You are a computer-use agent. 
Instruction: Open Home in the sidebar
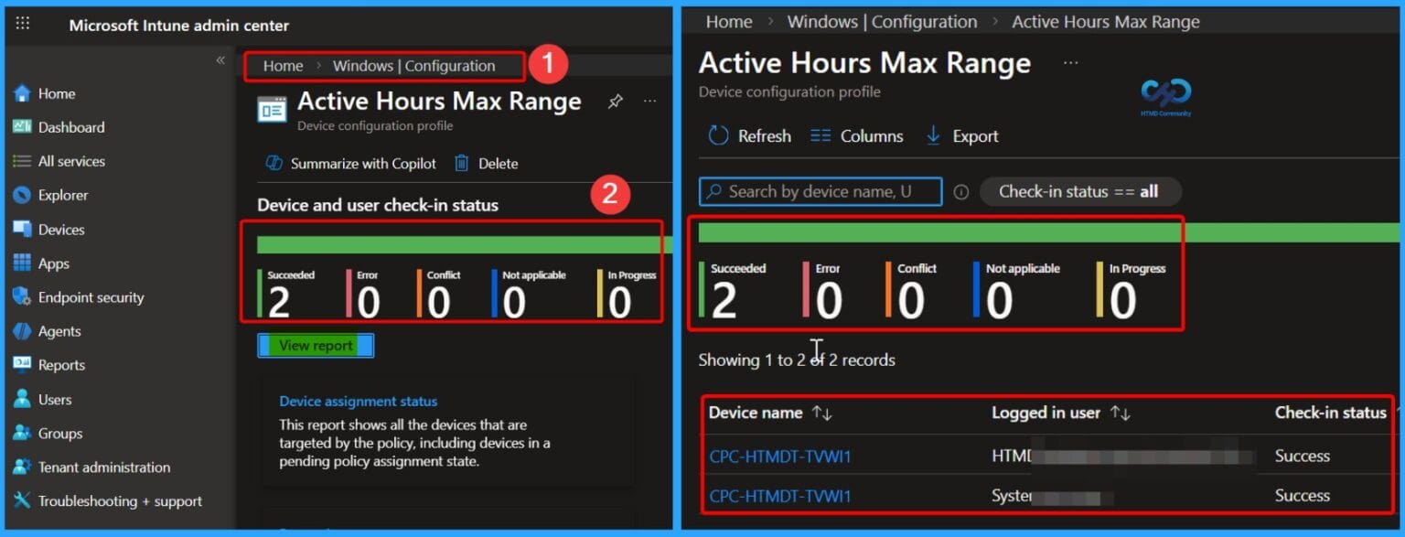click(57, 93)
